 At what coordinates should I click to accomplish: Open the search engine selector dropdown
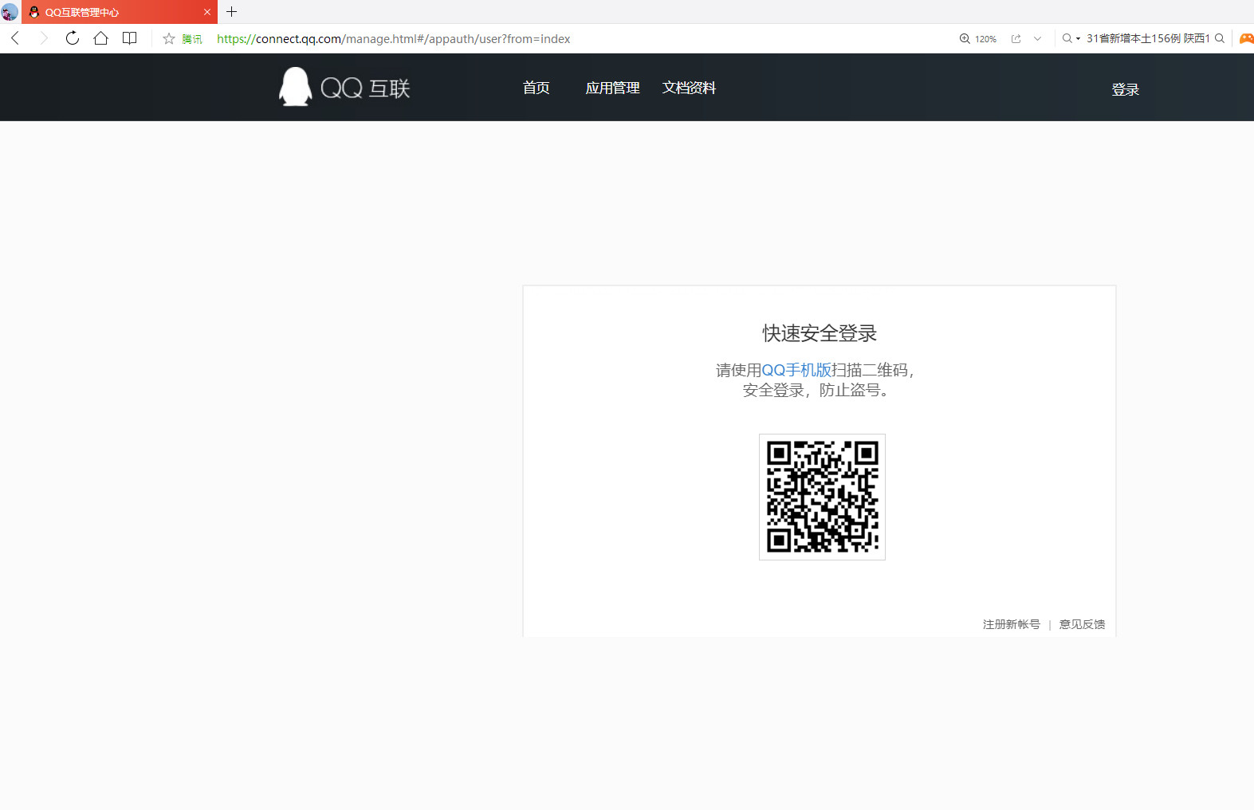pyautogui.click(x=1071, y=38)
